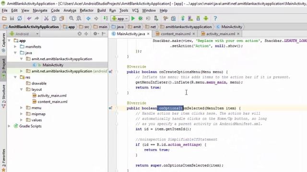Close the content_main.xml tab
Viewport: 307px width, 172px height.
tap(194, 34)
